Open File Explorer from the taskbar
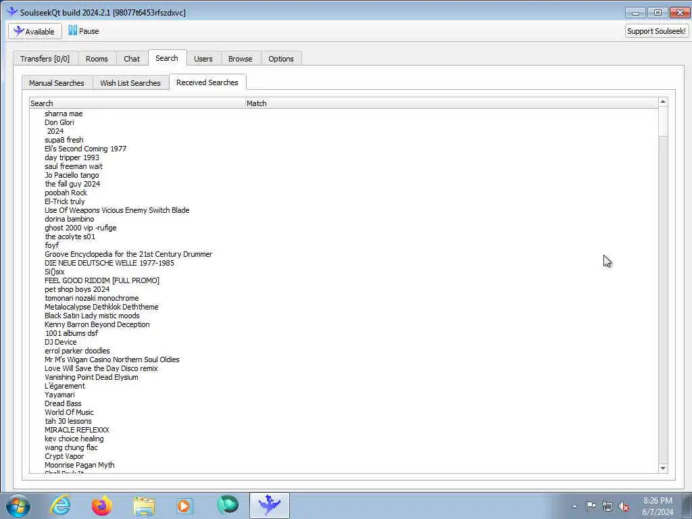The width and height of the screenshot is (692, 519). tap(144, 505)
